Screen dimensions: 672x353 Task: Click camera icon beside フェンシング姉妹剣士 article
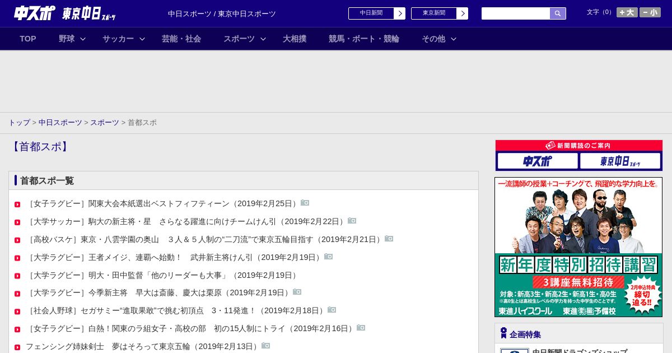(x=266, y=346)
